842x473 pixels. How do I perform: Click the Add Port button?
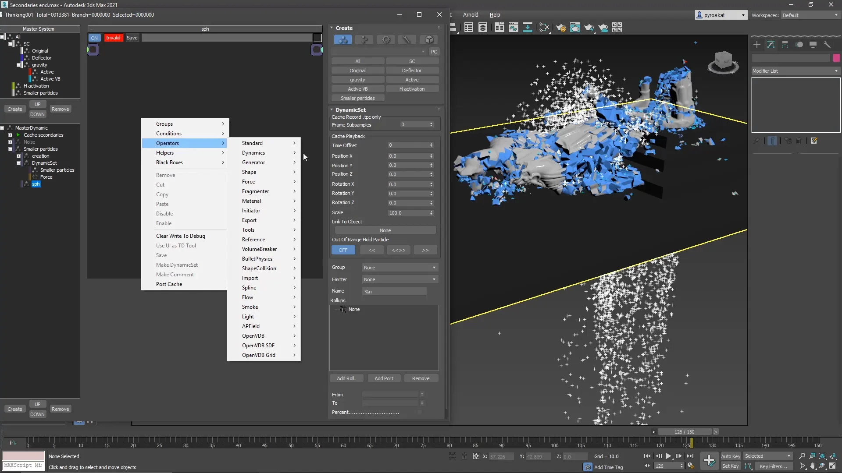tap(384, 378)
